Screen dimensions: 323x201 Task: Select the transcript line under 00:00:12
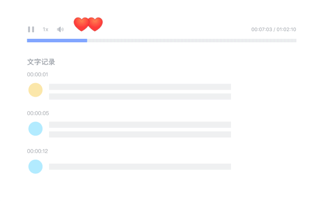click(x=140, y=167)
